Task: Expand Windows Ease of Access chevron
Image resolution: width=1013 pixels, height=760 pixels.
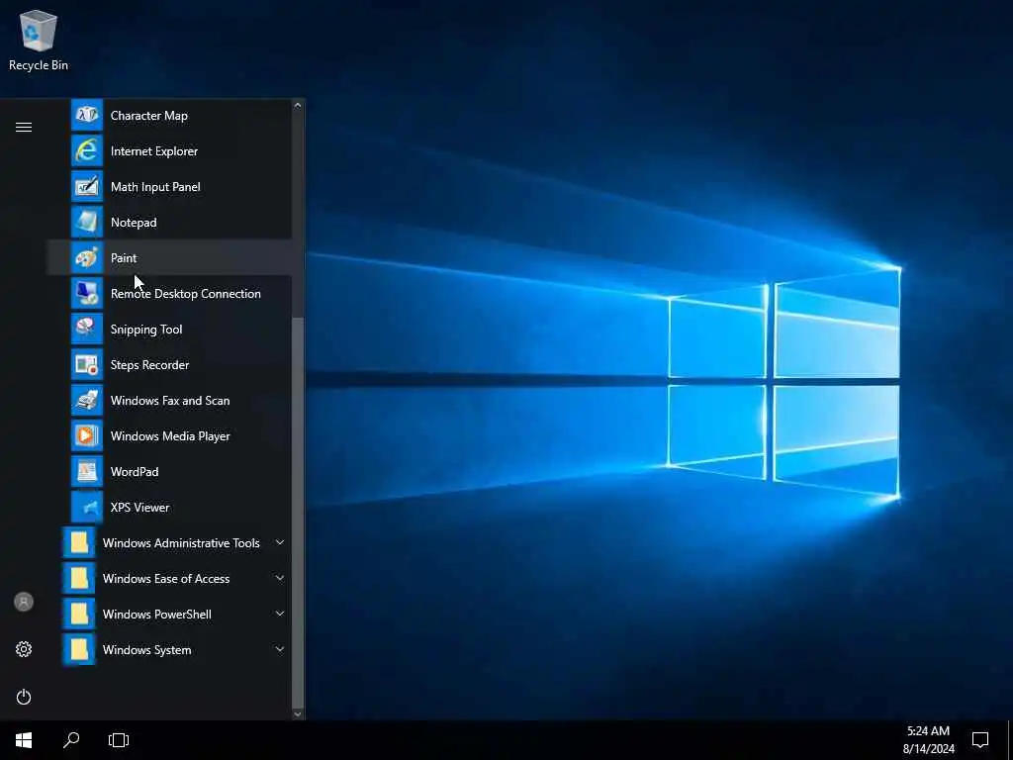Action: point(280,578)
